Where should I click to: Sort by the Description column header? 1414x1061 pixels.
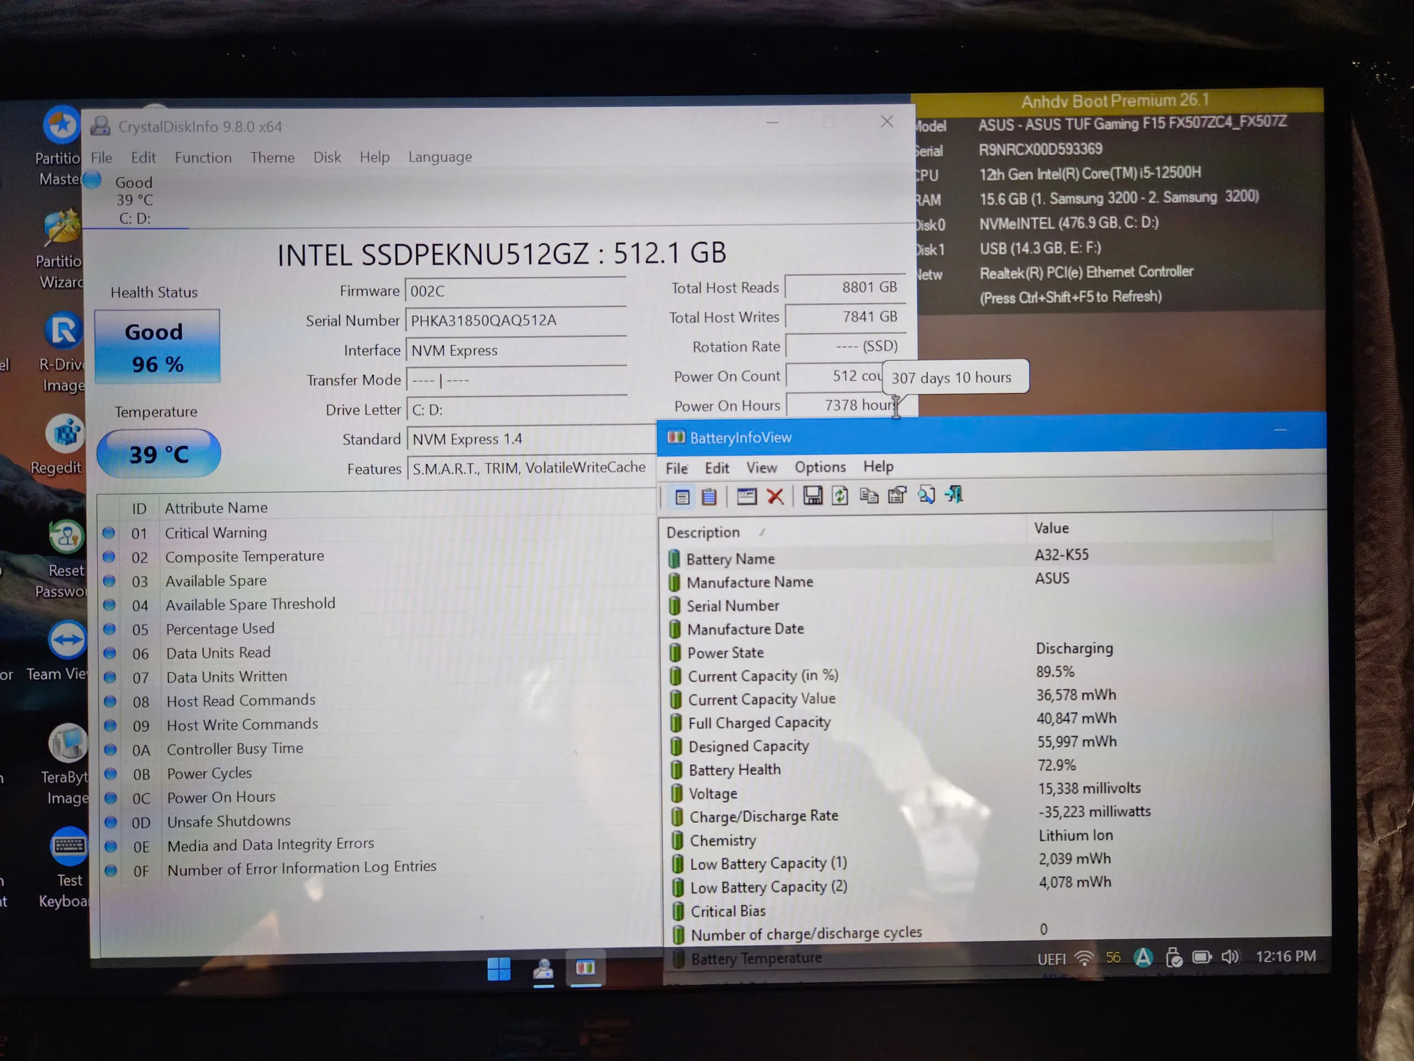pyautogui.click(x=842, y=532)
